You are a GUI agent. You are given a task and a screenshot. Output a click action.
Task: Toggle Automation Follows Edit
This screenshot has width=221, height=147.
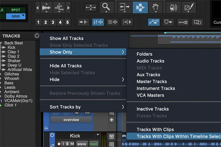(154, 22)
